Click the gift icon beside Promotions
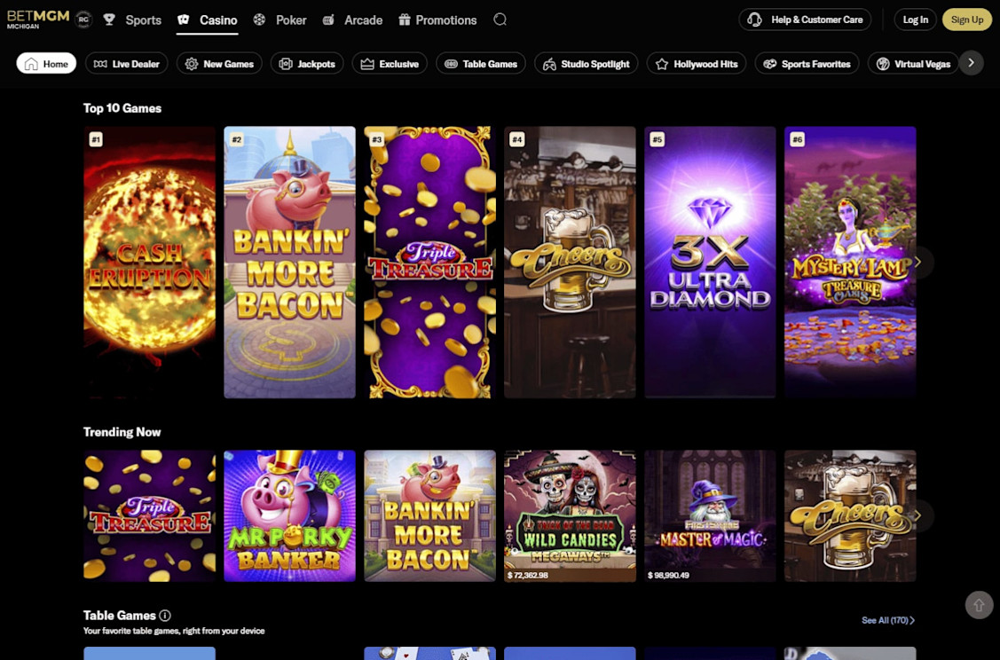This screenshot has height=660, width=1000. point(405,20)
